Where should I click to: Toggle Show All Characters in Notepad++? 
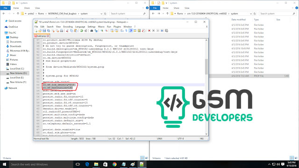[126, 31]
